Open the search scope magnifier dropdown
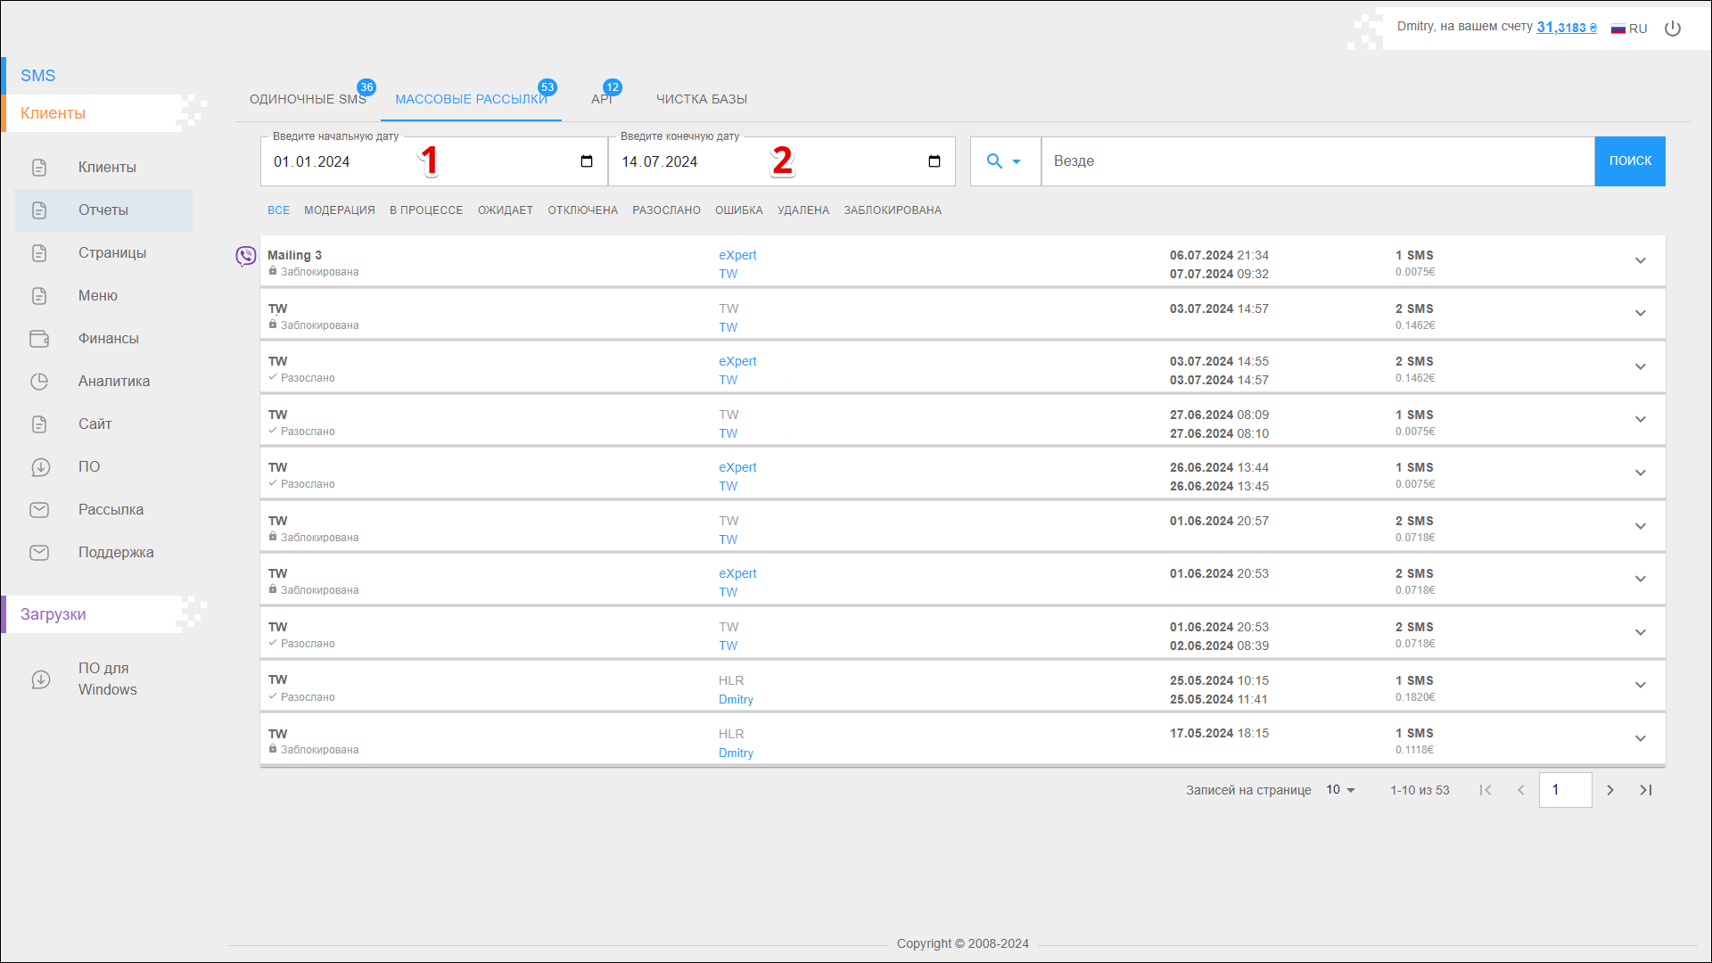The width and height of the screenshot is (1712, 963). pos(1004,161)
